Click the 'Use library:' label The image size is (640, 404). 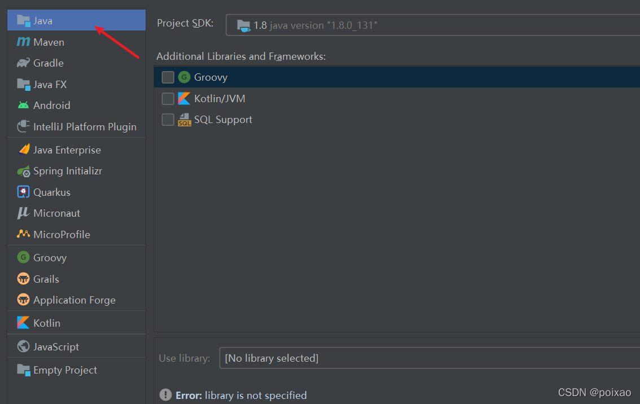185,358
